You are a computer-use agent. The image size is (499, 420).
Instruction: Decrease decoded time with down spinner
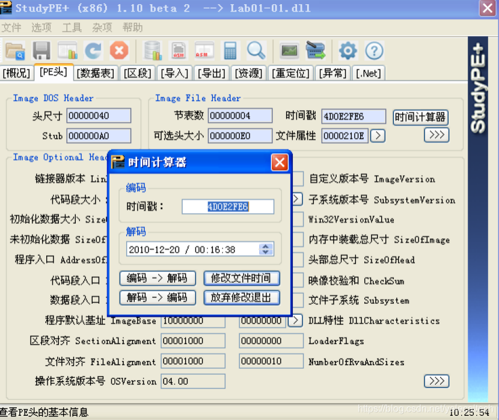266,252
